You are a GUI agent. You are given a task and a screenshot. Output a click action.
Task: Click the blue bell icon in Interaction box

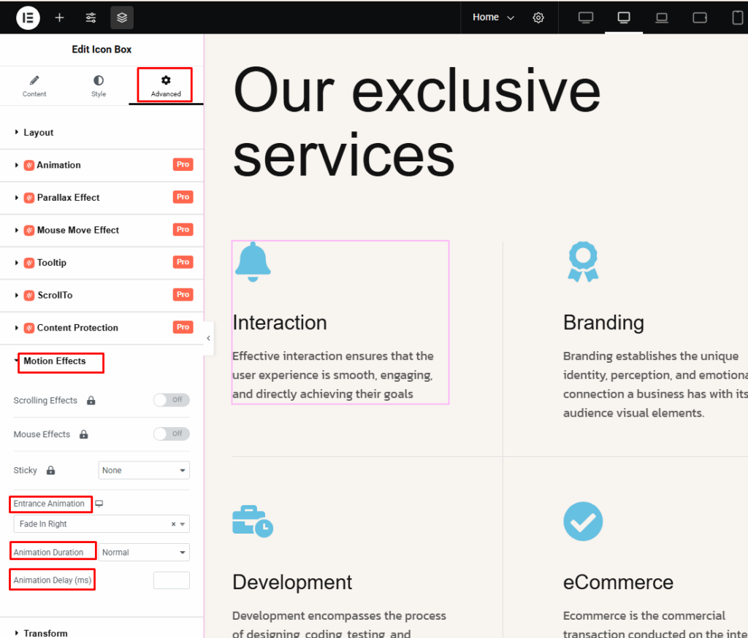point(253,261)
